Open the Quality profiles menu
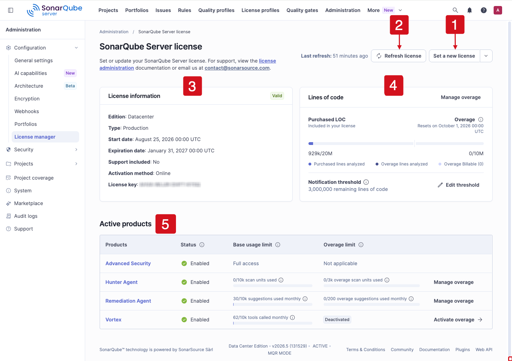 tap(216, 10)
